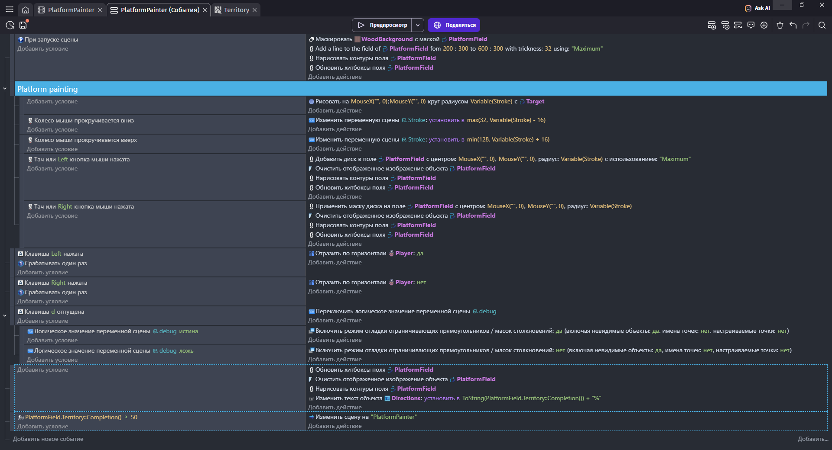Switch to the PlatformPainter scene tab
Image resolution: width=832 pixels, height=450 pixels.
click(x=71, y=10)
